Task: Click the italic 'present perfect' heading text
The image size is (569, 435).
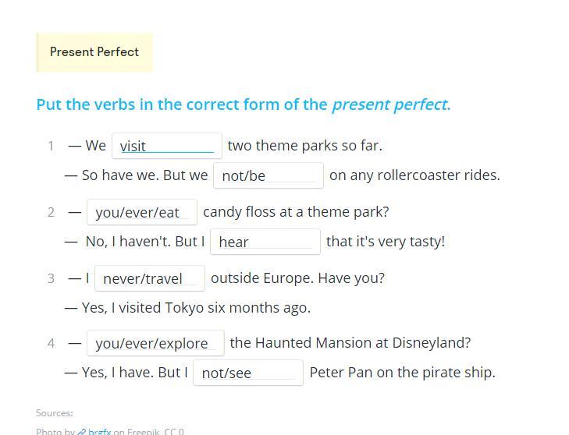Action: coord(389,104)
